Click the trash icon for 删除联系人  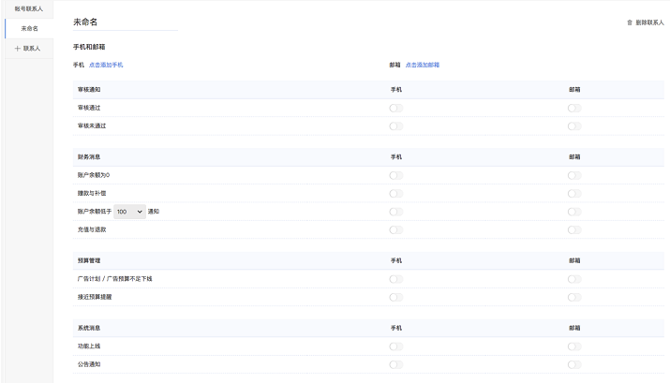coord(629,22)
